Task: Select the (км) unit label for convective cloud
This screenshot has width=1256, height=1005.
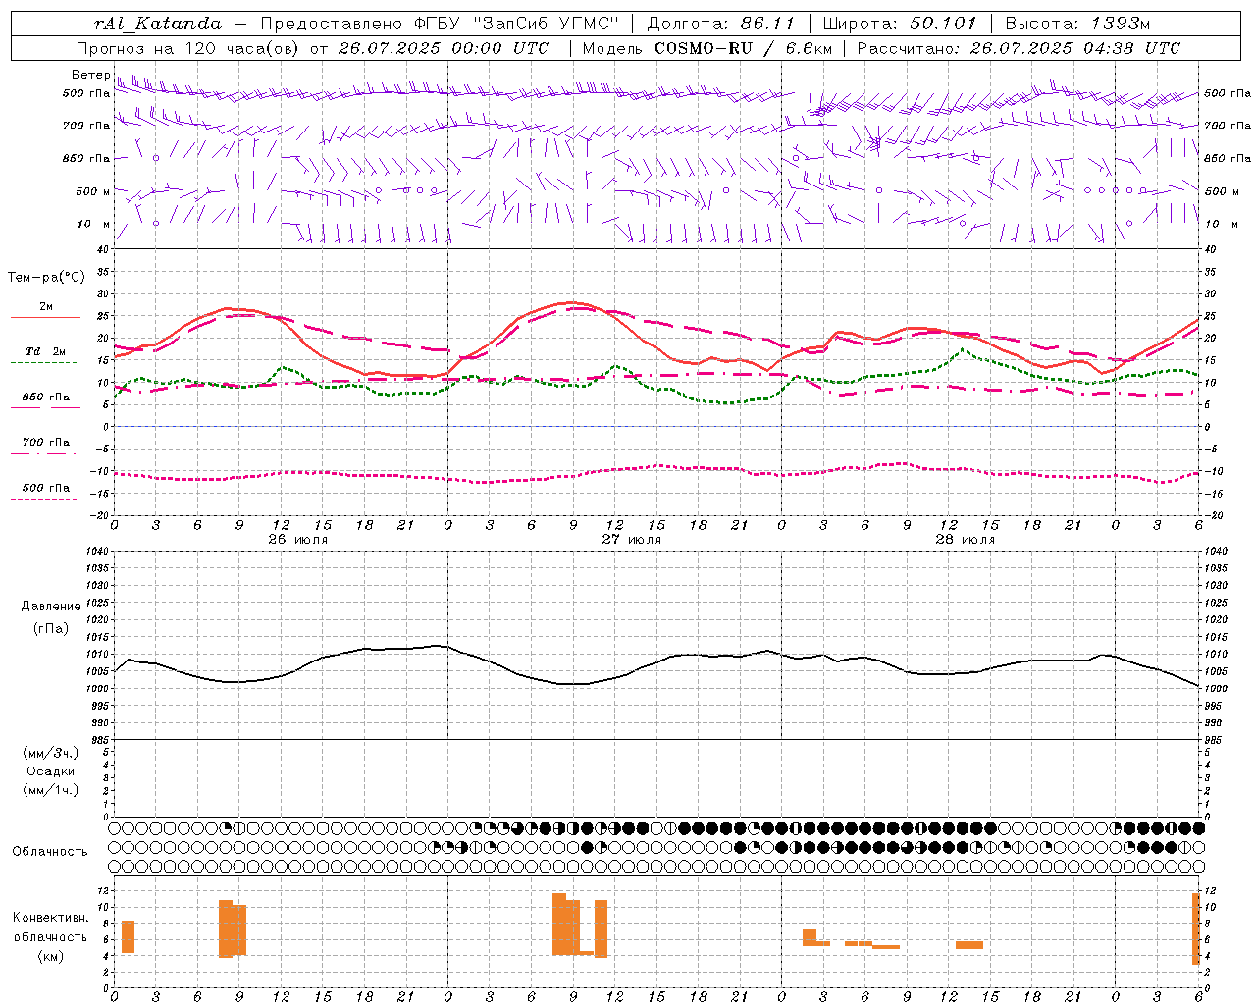Action: click(x=51, y=956)
